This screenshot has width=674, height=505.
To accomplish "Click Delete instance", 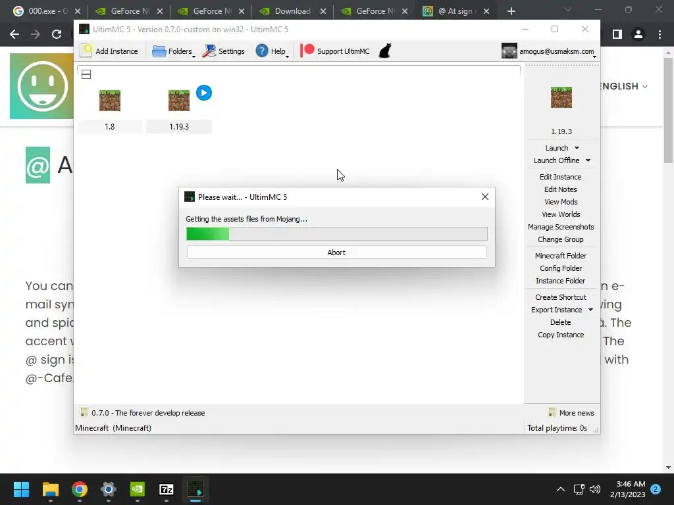I will (x=561, y=322).
